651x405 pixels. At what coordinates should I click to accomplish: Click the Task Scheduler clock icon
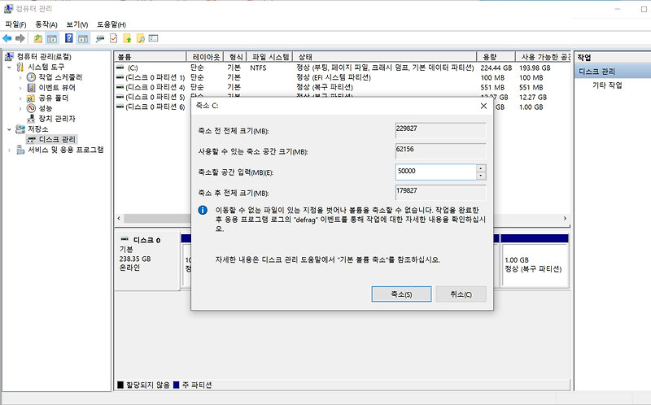(31, 77)
